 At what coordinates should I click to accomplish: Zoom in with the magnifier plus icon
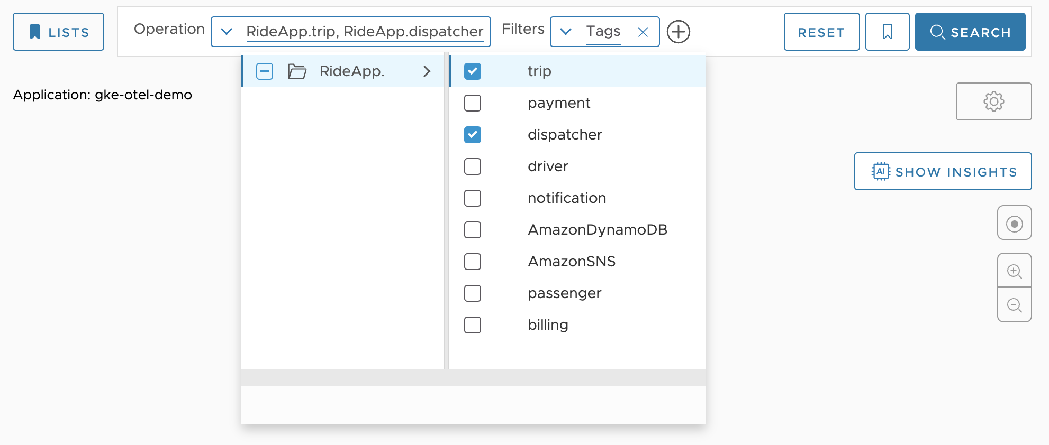[1014, 271]
